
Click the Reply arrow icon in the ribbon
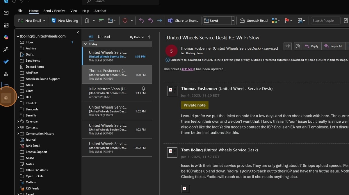point(141,21)
